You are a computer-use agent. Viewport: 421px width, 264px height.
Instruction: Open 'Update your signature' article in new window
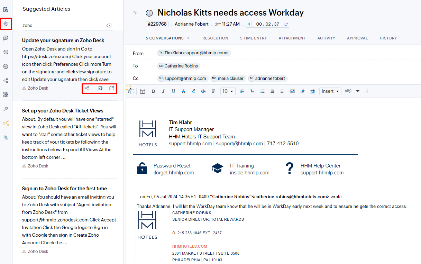click(x=112, y=88)
